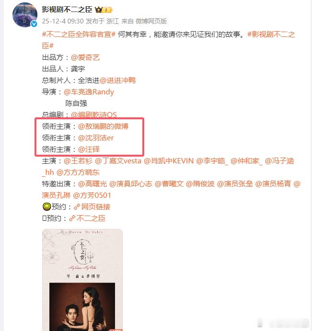The height and width of the screenshot is (331, 312).
Task: Open @编剧乾诗OS screenwriter mention
Action: click(94, 114)
